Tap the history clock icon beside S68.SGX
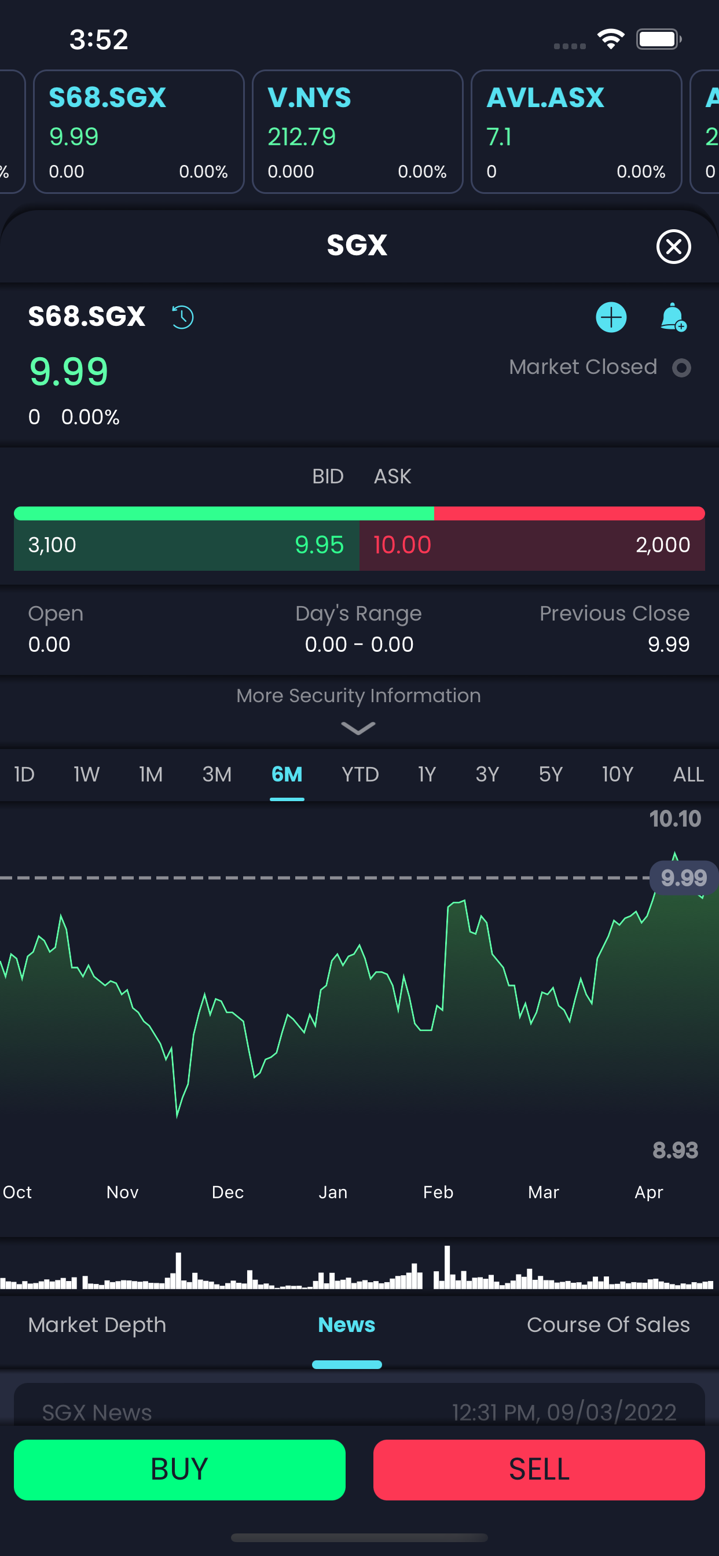Viewport: 719px width, 1556px height. (x=182, y=317)
